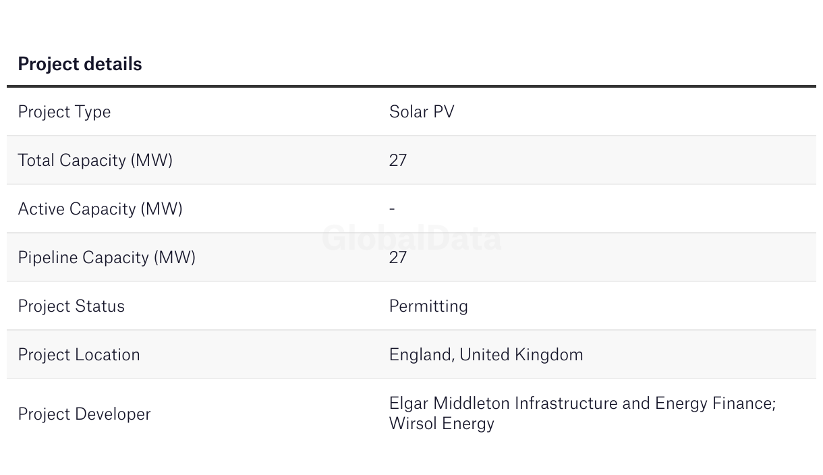
Task: Click United Kingdom in the location value
Action: [x=521, y=355]
